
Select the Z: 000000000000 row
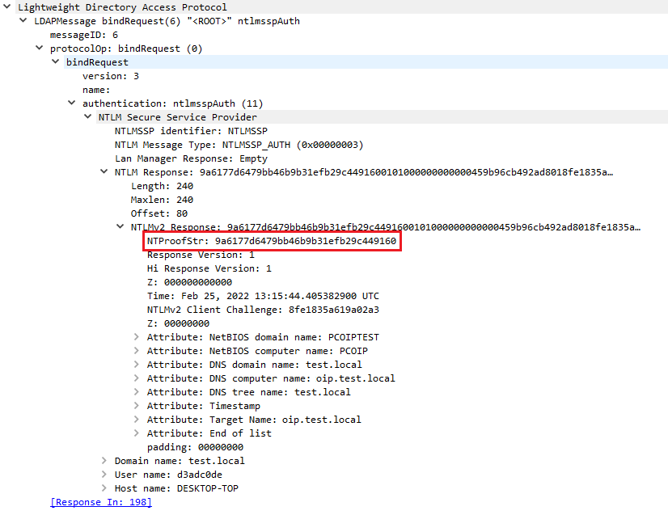coord(189,282)
